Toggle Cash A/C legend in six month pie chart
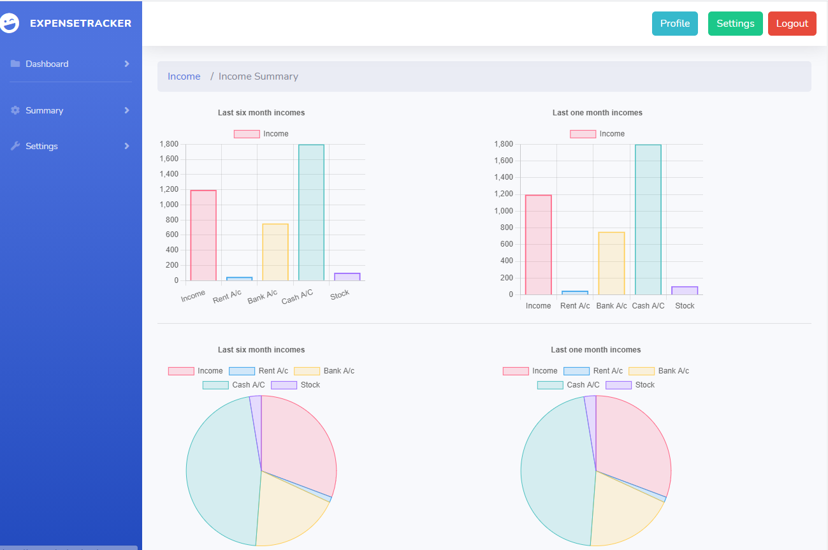 (234, 385)
